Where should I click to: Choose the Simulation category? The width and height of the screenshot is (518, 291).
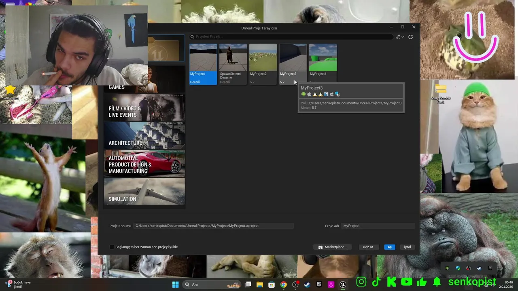pyautogui.click(x=144, y=192)
